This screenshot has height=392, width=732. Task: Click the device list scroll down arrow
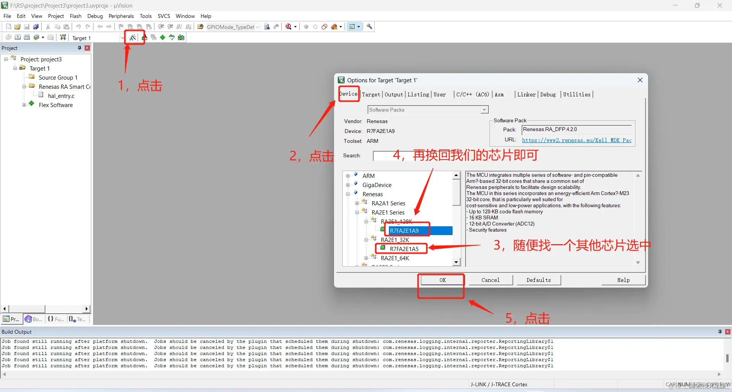[456, 262]
